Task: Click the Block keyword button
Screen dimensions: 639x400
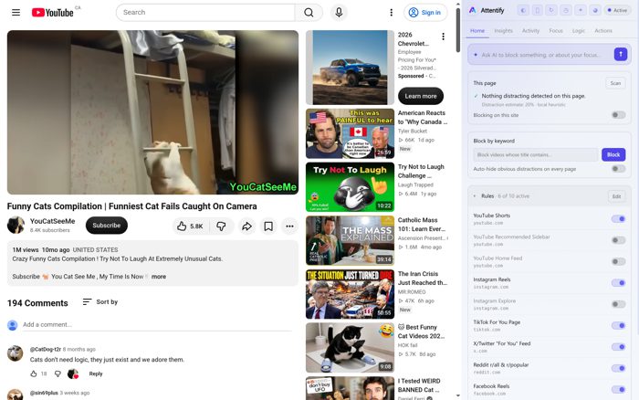Action: 613,154
